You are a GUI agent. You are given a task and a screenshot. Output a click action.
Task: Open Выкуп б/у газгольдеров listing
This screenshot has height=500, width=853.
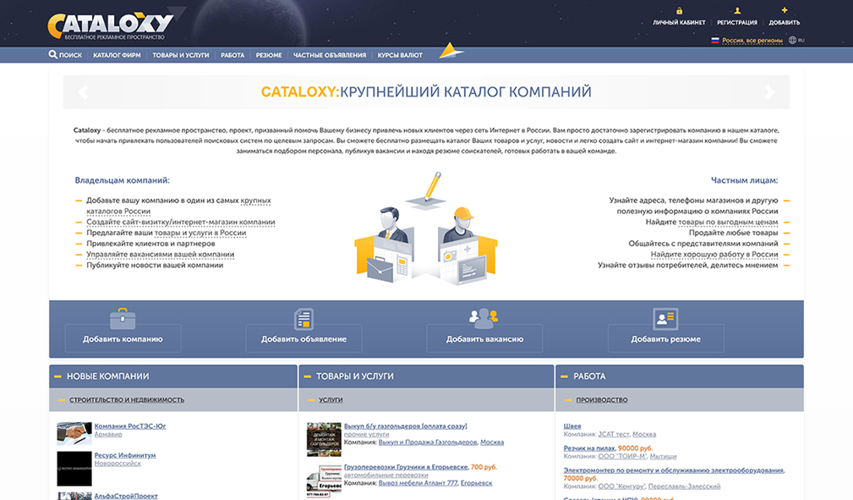click(405, 426)
